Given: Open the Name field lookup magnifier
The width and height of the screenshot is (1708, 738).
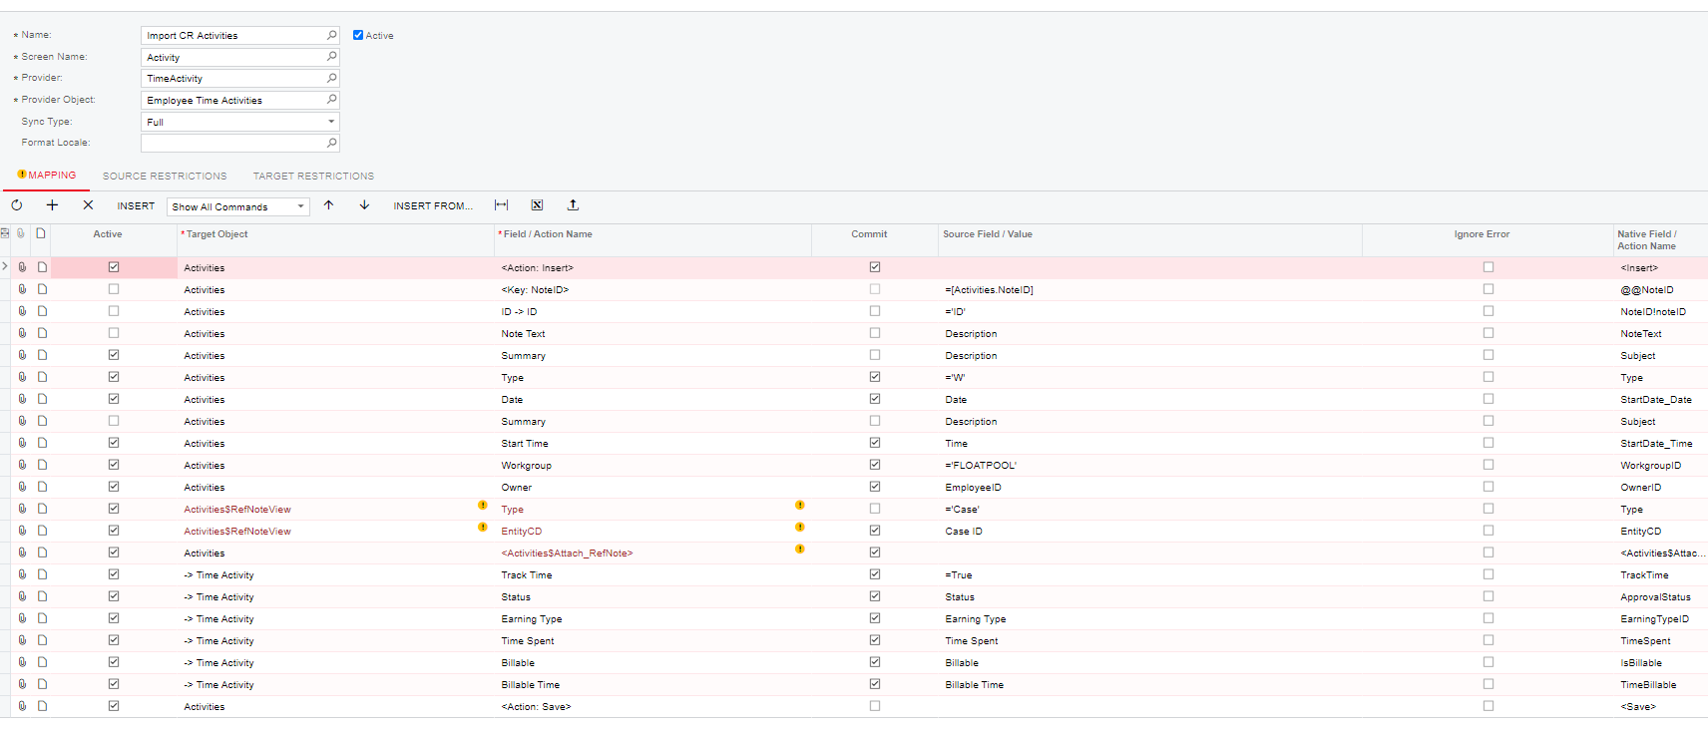Looking at the screenshot, I should click(x=331, y=35).
